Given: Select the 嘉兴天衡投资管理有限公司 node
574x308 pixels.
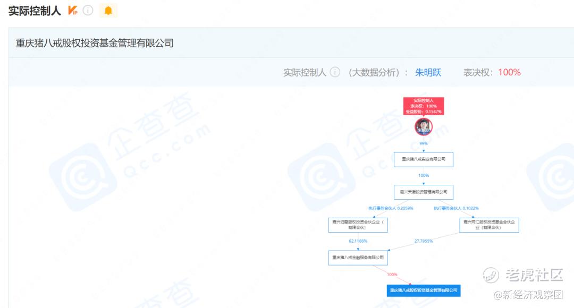Looking at the screenshot, I should (424, 192).
